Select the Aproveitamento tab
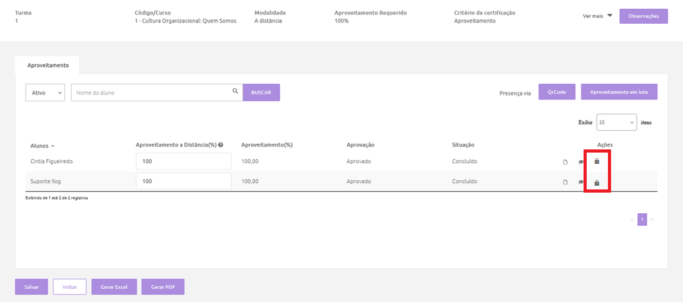 pyautogui.click(x=48, y=65)
